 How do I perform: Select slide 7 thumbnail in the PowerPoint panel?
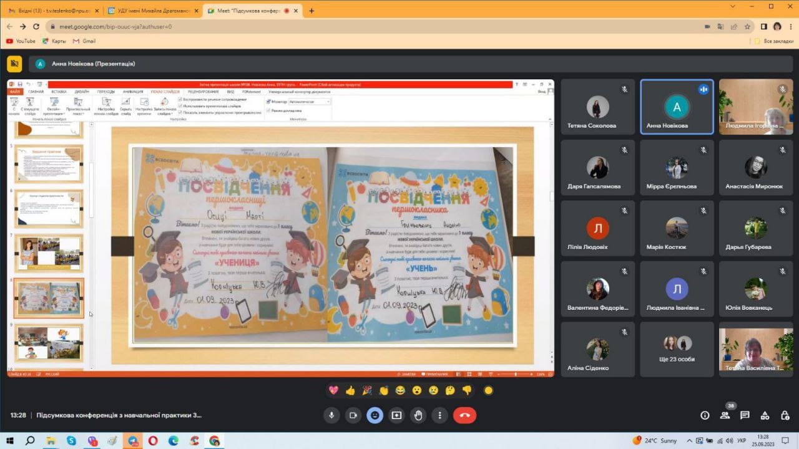point(49,253)
